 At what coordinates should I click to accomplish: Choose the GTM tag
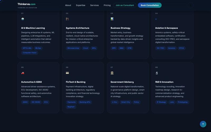pos(130,48)
